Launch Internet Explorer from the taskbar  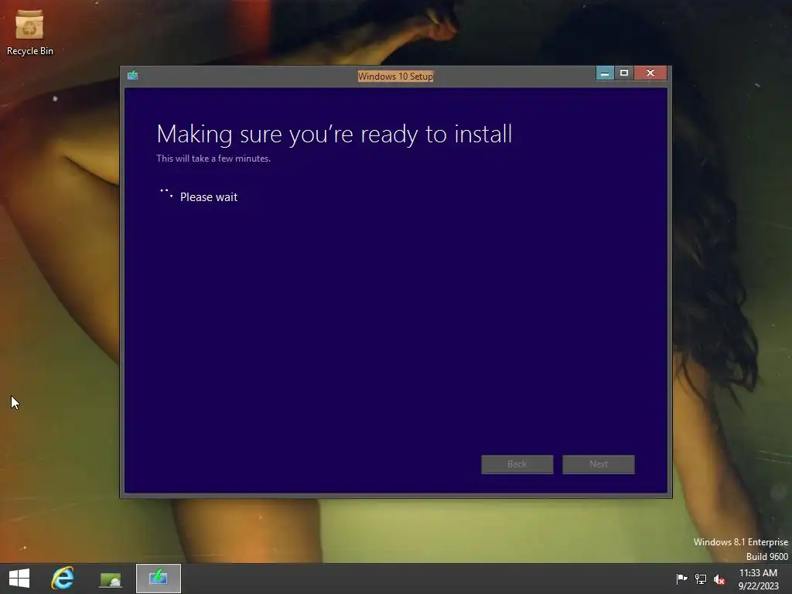tap(63, 579)
